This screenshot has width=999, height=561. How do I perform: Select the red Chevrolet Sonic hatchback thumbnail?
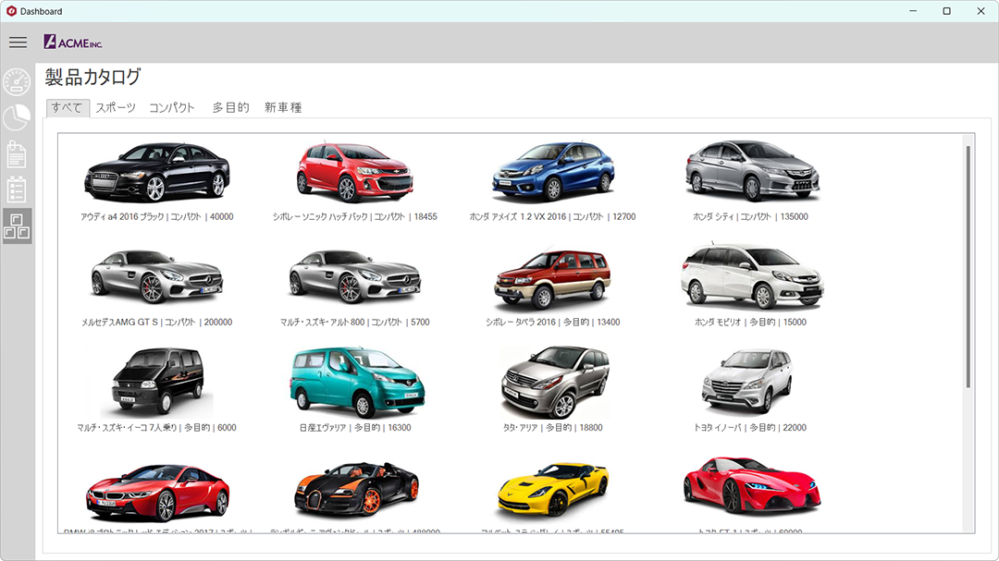355,172
